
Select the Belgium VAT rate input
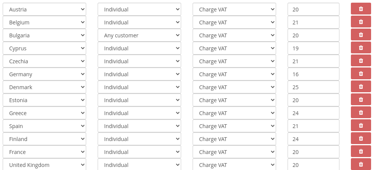click(x=313, y=22)
